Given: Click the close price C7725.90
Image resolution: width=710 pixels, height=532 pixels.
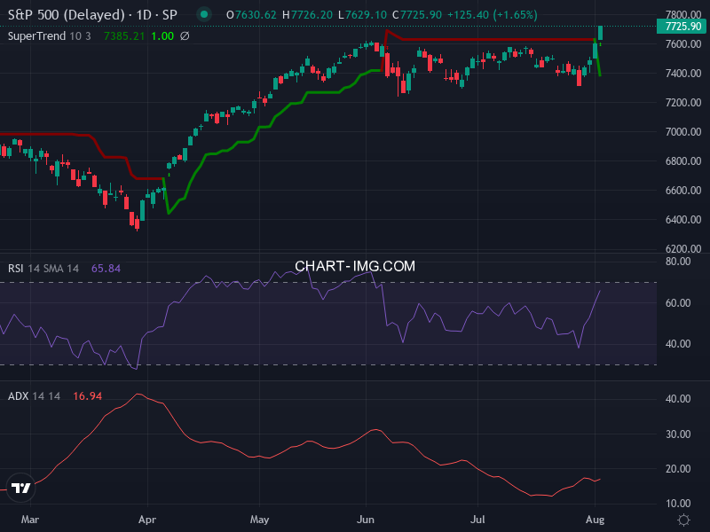Looking at the screenshot, I should 416,15.
